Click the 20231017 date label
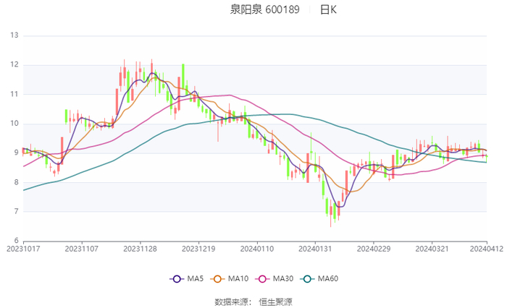The width and height of the screenshot is (507, 308). click(x=23, y=248)
